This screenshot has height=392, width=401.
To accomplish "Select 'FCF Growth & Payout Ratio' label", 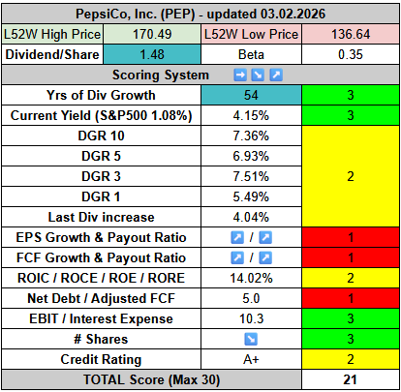I will point(101,258).
